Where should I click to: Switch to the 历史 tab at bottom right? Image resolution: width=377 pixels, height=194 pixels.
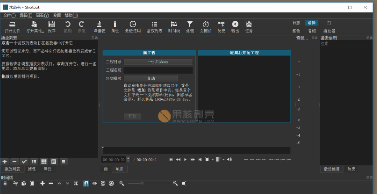[351, 169]
